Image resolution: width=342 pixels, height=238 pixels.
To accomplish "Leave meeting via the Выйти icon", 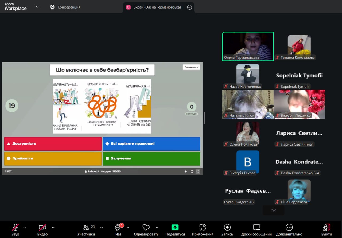I will pos(327,227).
